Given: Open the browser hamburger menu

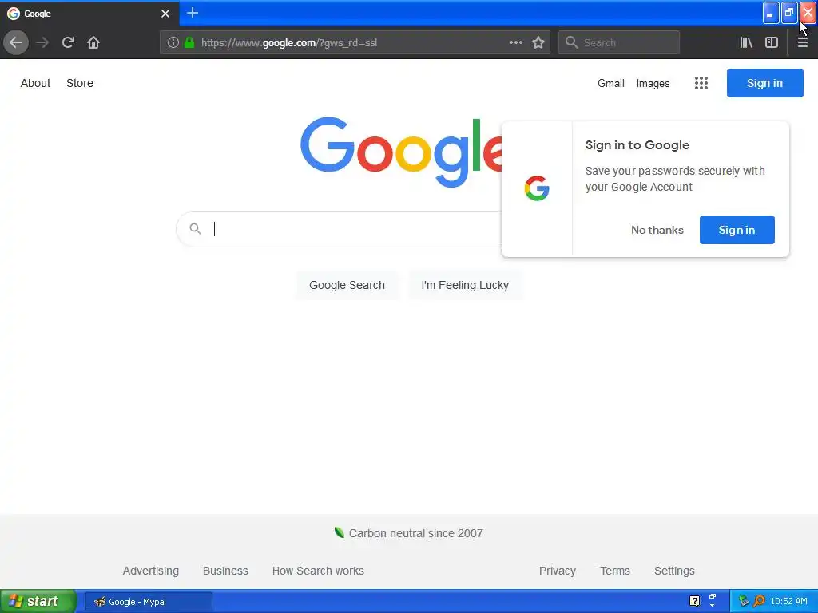Looking at the screenshot, I should 803,43.
